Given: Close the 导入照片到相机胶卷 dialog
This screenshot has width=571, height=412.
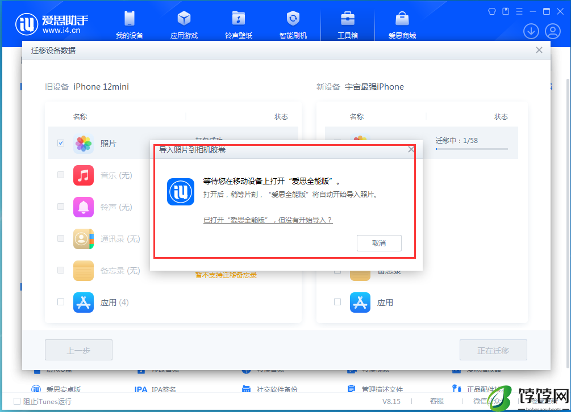Looking at the screenshot, I should (411, 149).
